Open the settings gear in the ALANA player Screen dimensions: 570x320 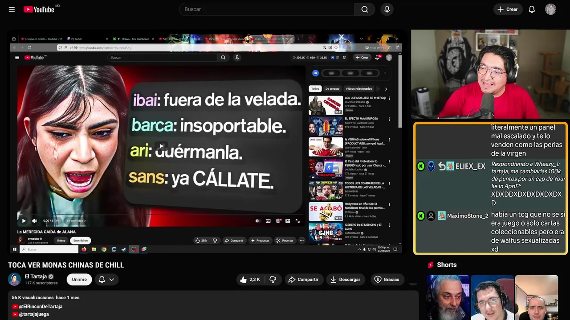click(x=278, y=221)
